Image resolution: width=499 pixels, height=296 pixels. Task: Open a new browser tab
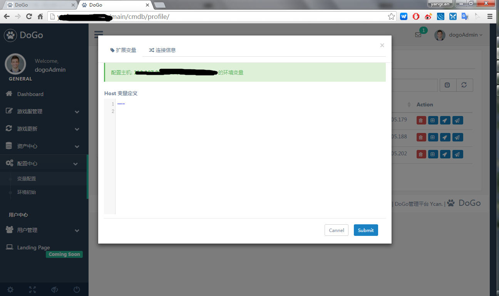coord(159,5)
